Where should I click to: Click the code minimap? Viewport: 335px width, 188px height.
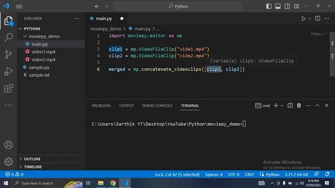click(x=320, y=34)
